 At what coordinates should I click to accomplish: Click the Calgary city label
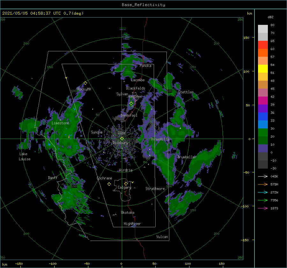tap(124, 187)
